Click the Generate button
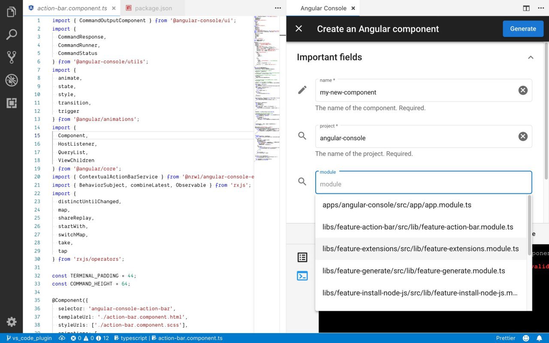Screen dimensions: 549x343 click(x=523, y=29)
